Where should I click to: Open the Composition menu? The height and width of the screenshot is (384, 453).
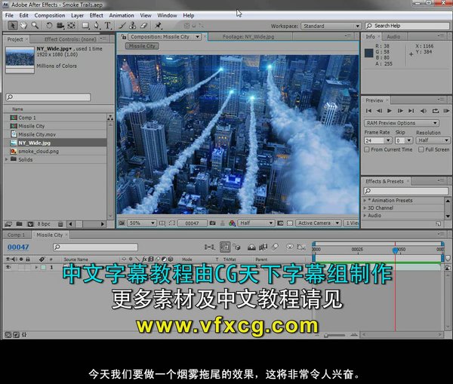pyautogui.click(x=50, y=15)
